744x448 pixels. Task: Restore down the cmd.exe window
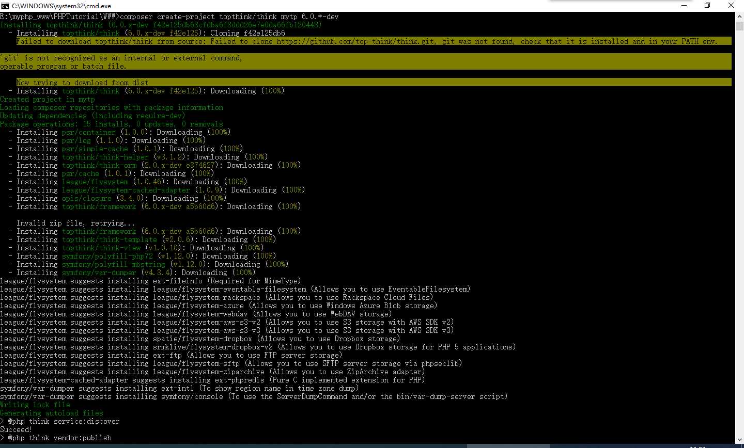[x=707, y=5]
